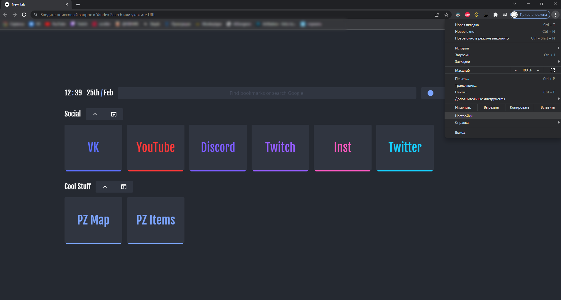Screen dimensions: 561x300
Task: Open the Twitter bookmark tile
Action: (405, 148)
